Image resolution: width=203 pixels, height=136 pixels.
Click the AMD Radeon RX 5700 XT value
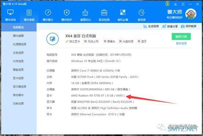[x=98, y=96]
